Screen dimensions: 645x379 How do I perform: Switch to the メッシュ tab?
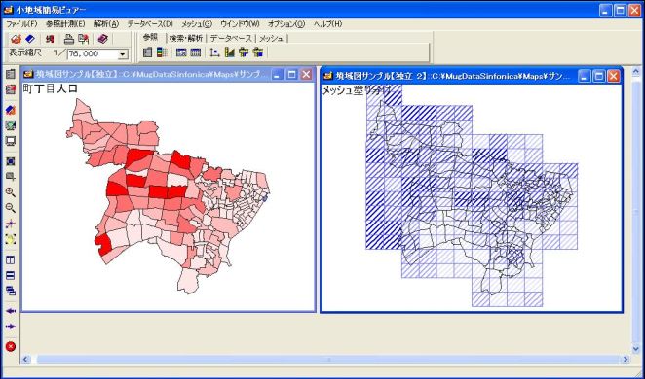271,39
